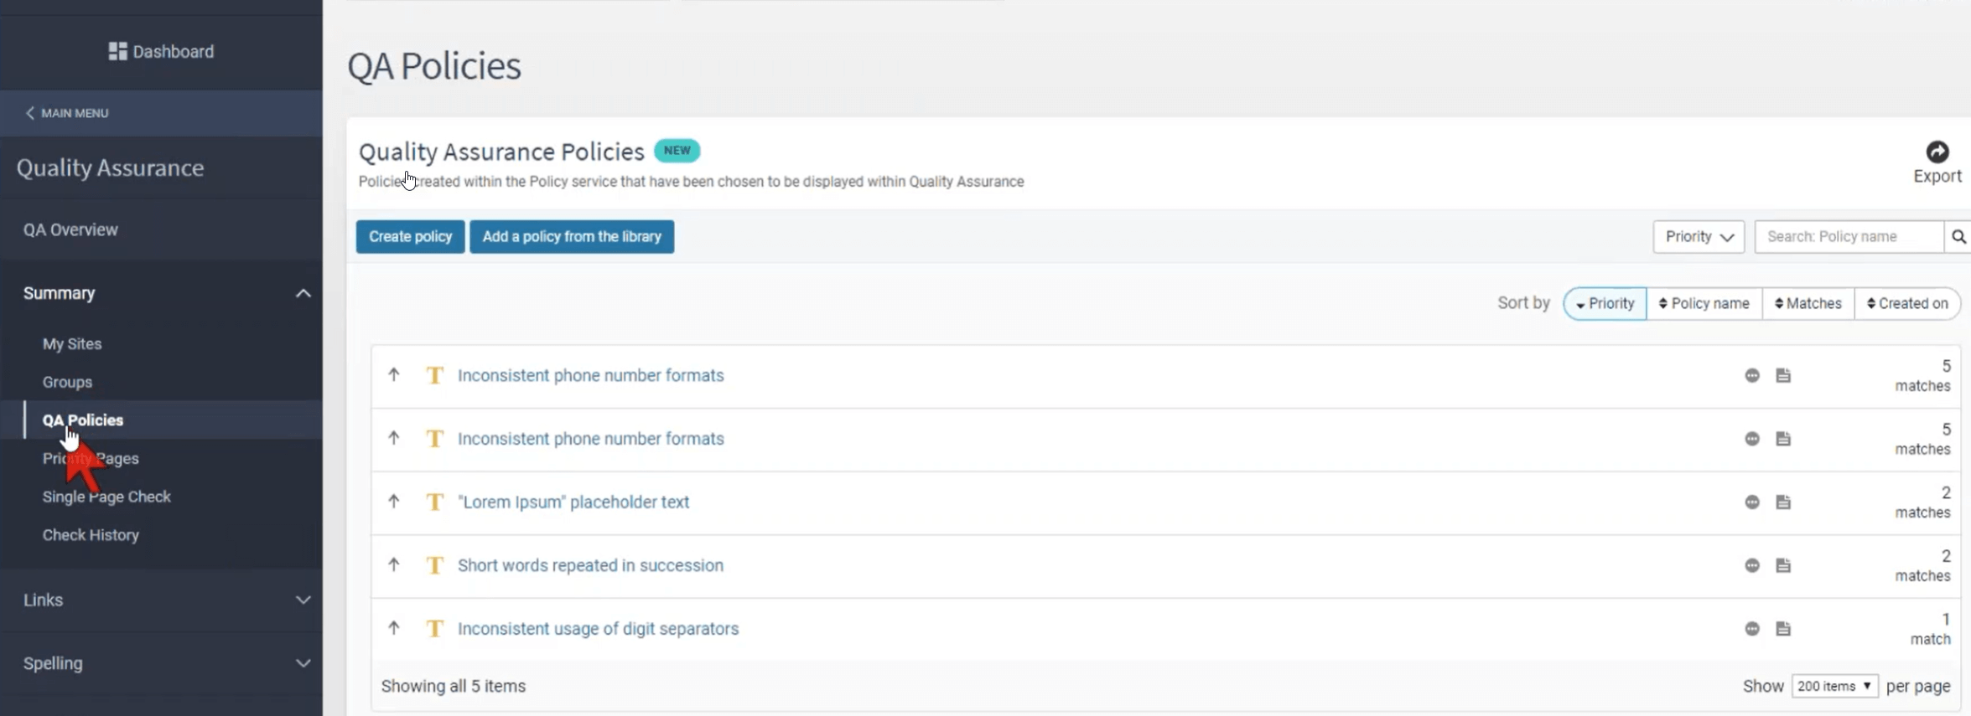Click the Create policy button

(x=410, y=237)
